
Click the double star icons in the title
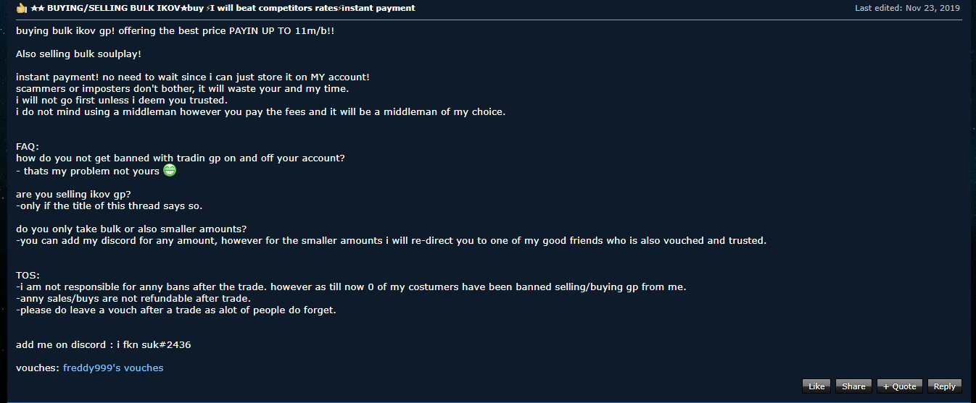38,8
